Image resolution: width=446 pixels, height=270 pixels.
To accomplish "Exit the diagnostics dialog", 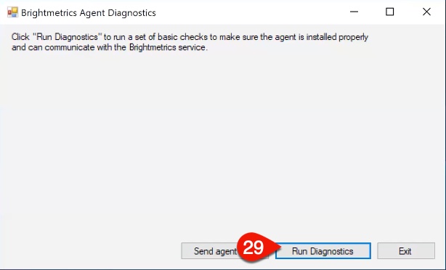I will pyautogui.click(x=406, y=251).
